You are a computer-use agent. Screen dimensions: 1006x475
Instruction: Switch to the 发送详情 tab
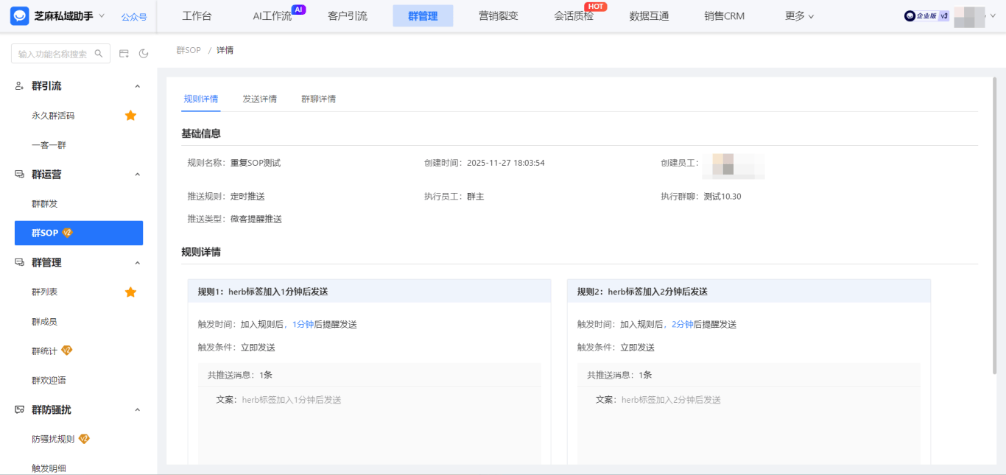(x=259, y=99)
